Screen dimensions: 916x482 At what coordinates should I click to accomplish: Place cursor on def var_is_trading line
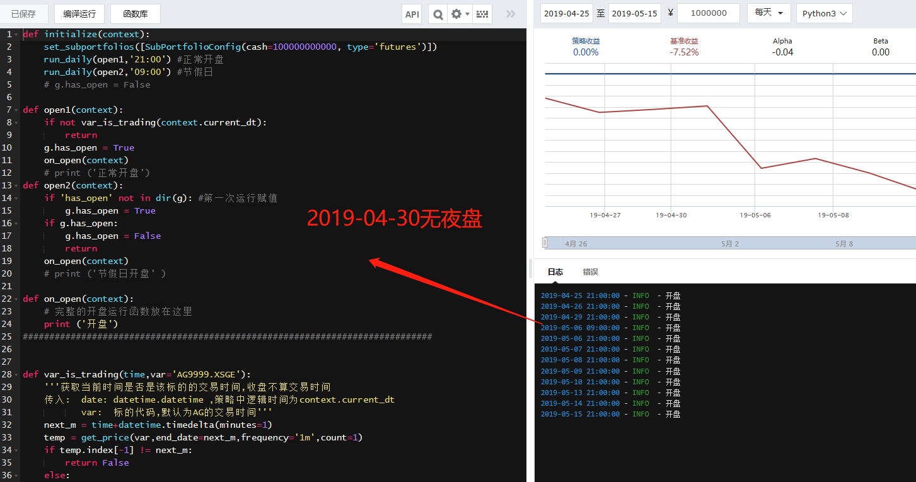pyautogui.click(x=137, y=374)
